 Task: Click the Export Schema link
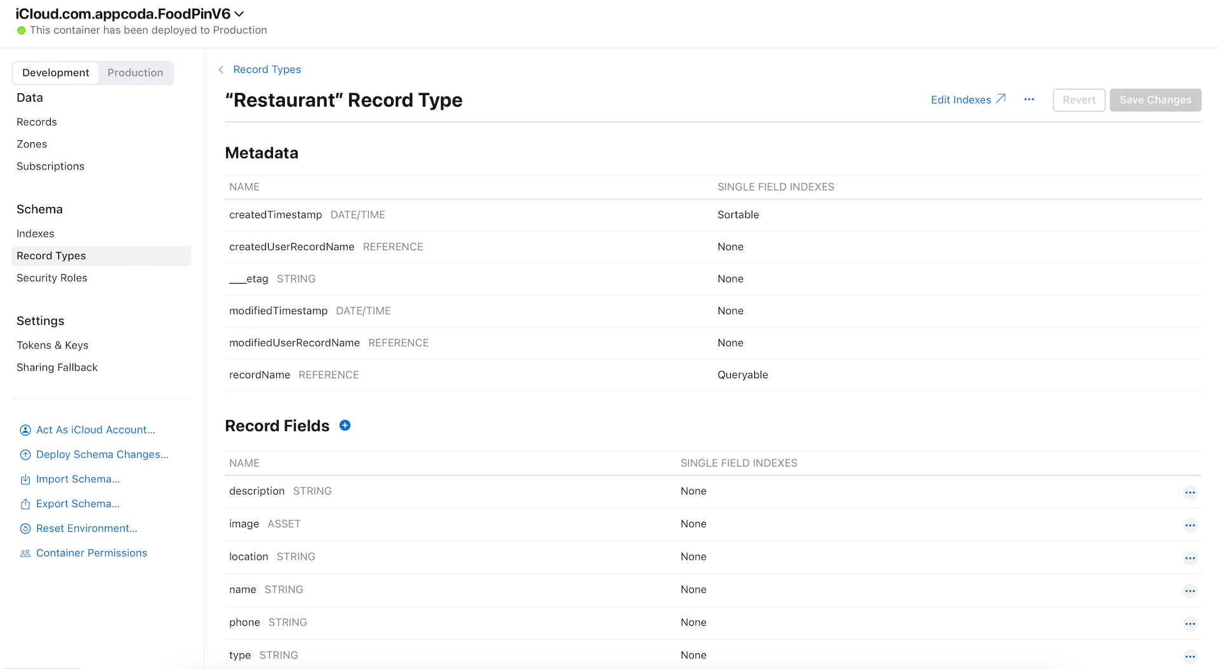pyautogui.click(x=77, y=504)
